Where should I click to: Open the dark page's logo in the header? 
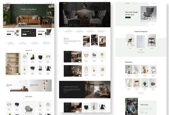coord(64,3)
